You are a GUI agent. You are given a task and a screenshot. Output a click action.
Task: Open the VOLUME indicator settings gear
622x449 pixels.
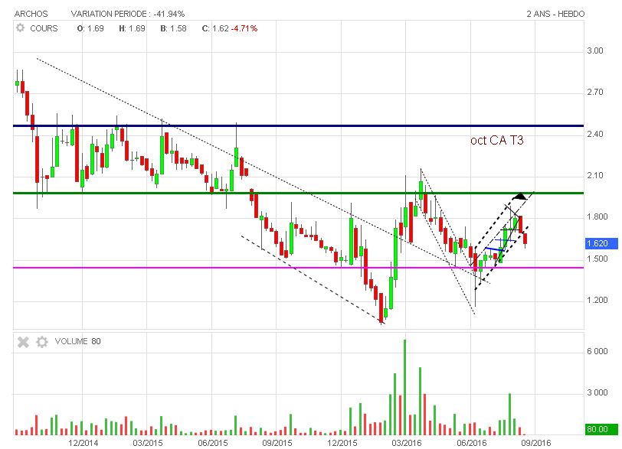[x=42, y=342]
